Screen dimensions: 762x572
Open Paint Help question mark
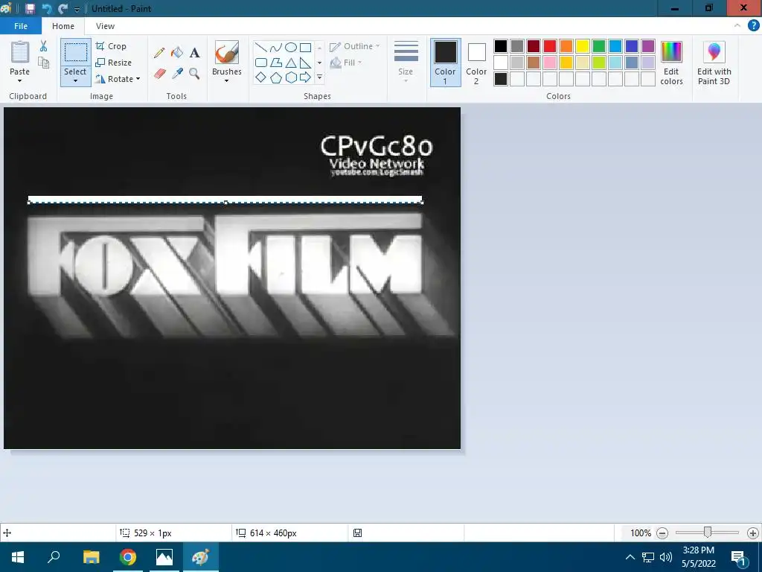tap(753, 25)
